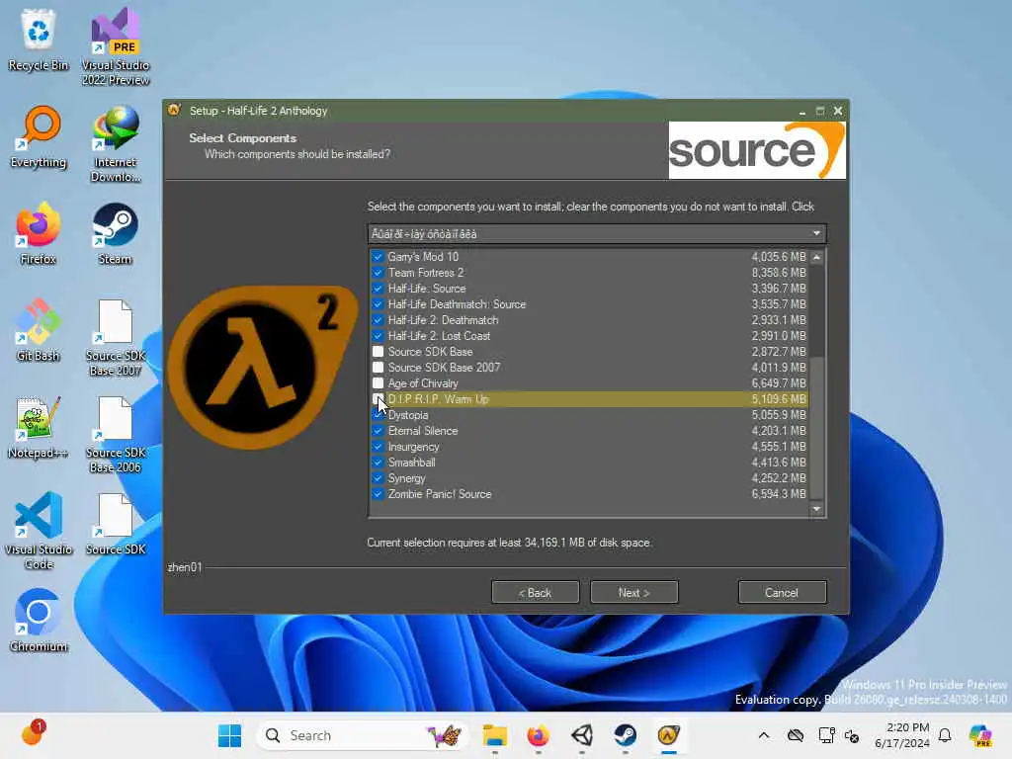Image resolution: width=1012 pixels, height=759 pixels.
Task: Click the 4,035.6 MB size value
Action: [x=779, y=257]
